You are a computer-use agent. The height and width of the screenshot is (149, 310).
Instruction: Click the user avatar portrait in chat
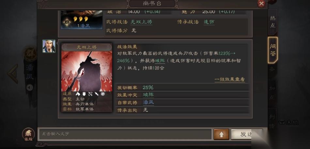click(49, 46)
